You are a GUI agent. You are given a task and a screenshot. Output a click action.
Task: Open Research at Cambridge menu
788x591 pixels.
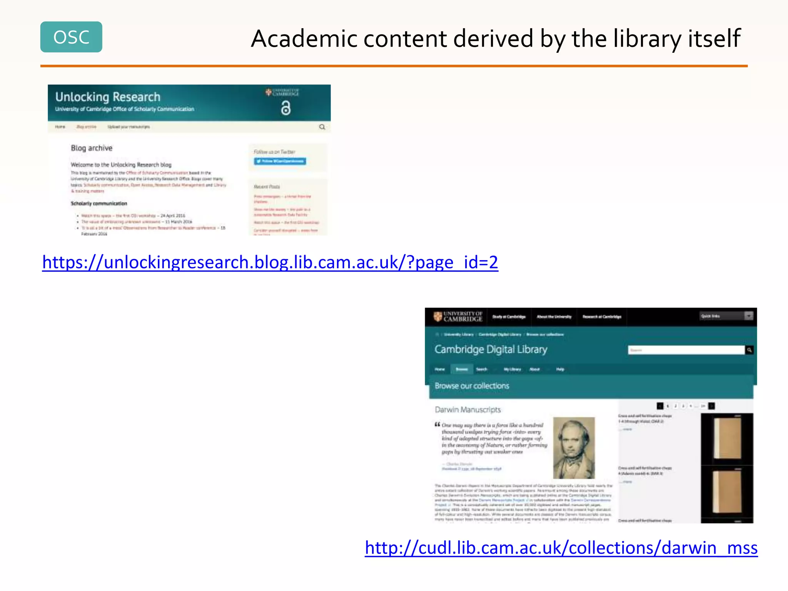(602, 317)
